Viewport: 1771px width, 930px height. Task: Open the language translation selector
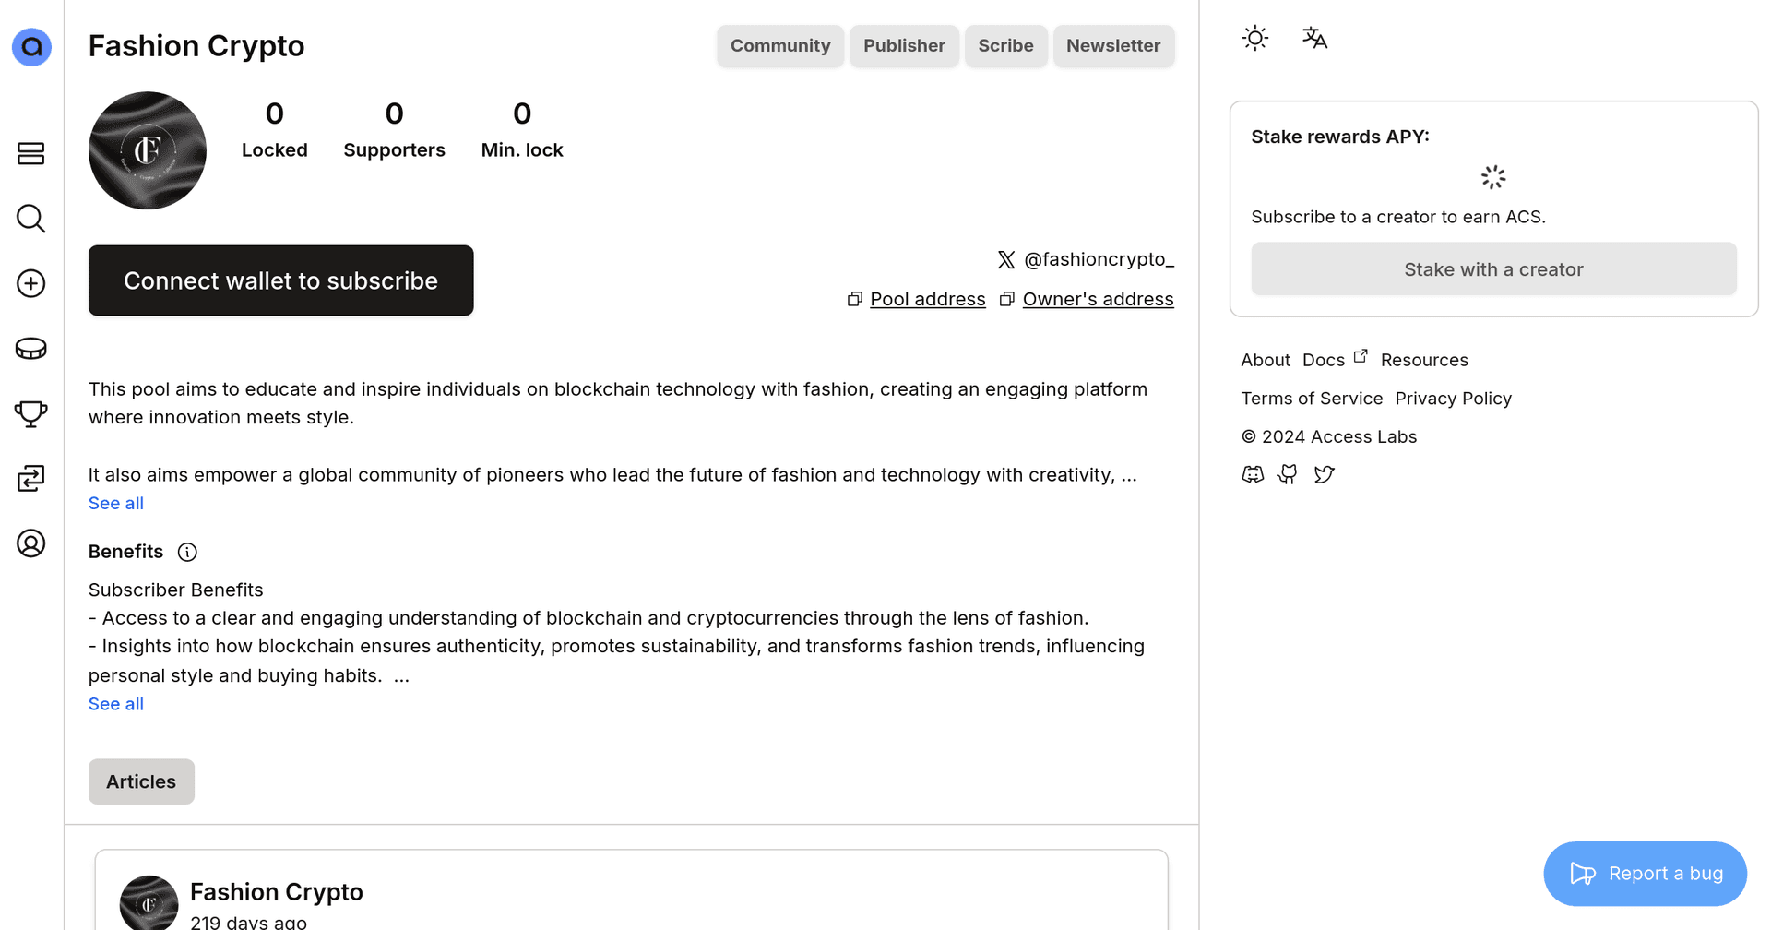pyautogui.click(x=1314, y=38)
